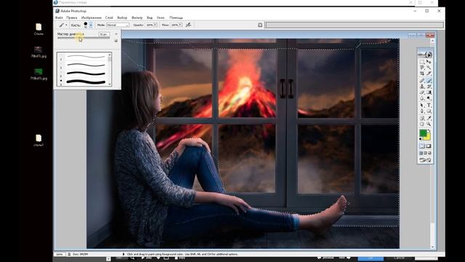Click the Master Diameter slider track
Screen dimensions: 465x262
84,38
